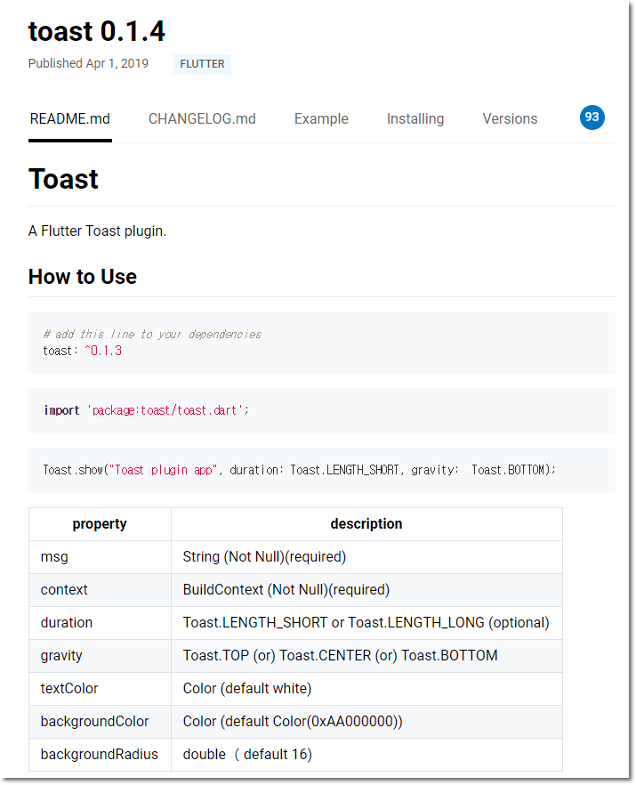Click the backgroundColor property cell
Image resolution: width=636 pixels, height=785 pixels.
pos(100,722)
